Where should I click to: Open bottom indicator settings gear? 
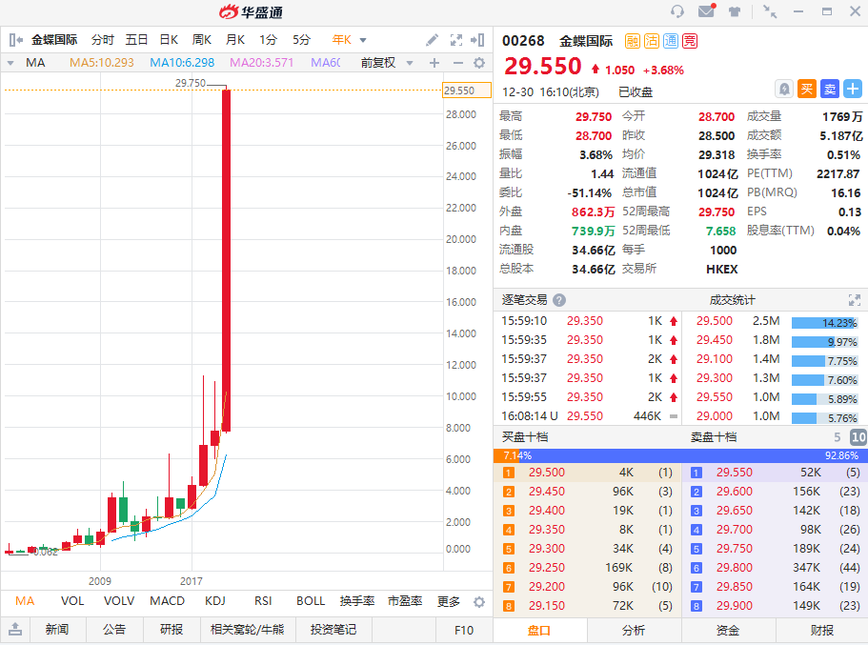pyautogui.click(x=479, y=602)
